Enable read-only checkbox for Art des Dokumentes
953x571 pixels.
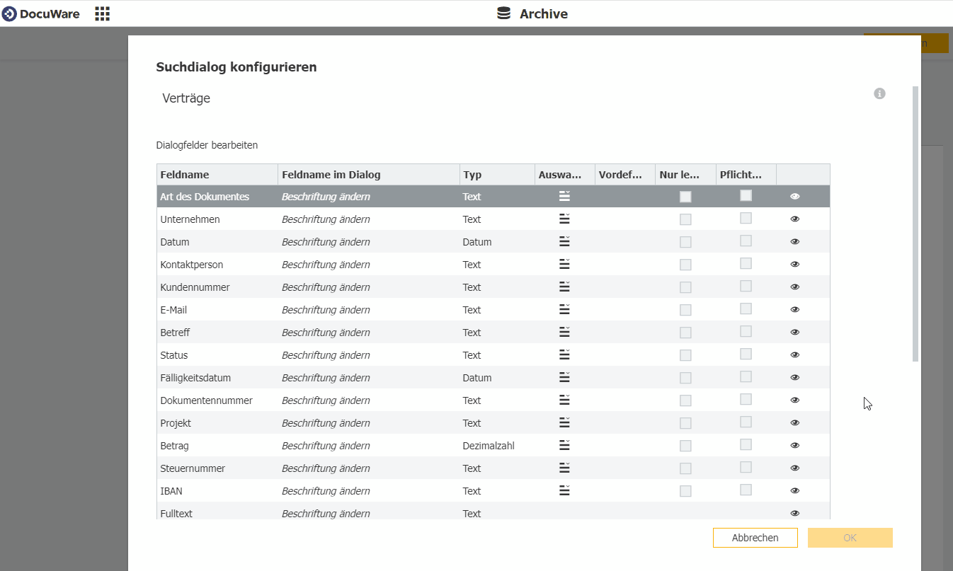[x=685, y=197]
